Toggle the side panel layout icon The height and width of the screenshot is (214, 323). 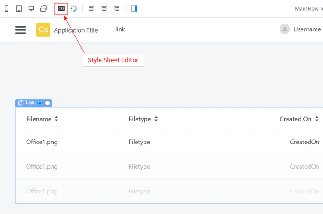(x=134, y=9)
